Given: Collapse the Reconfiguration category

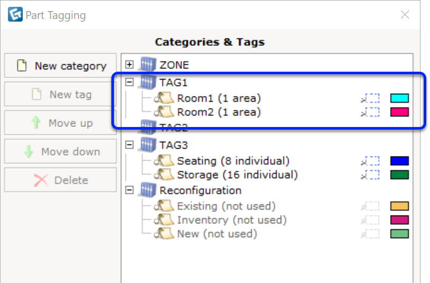Looking at the screenshot, I should [129, 190].
